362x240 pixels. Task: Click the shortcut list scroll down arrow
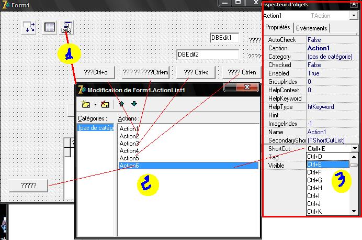click(x=354, y=211)
